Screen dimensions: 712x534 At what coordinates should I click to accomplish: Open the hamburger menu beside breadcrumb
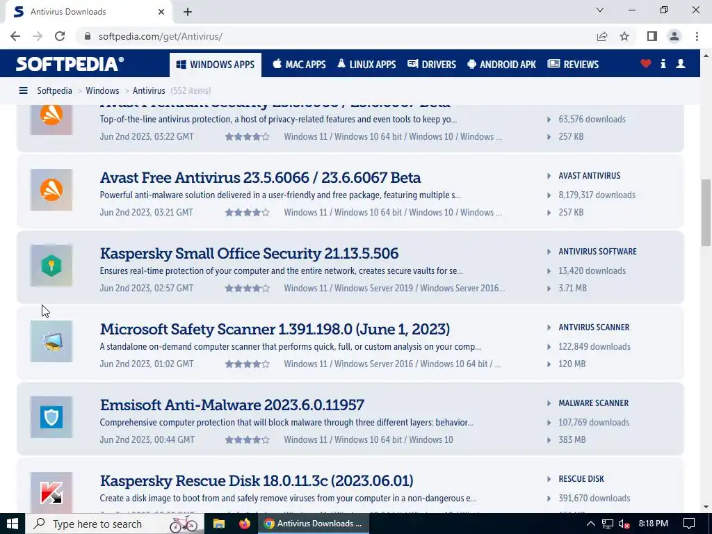(23, 91)
